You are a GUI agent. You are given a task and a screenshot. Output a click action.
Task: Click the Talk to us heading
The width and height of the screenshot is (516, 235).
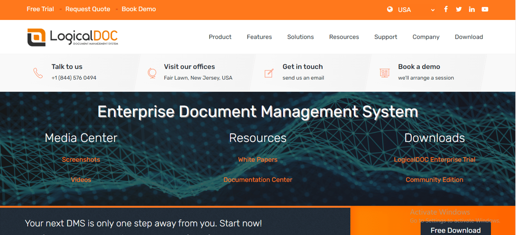click(67, 67)
